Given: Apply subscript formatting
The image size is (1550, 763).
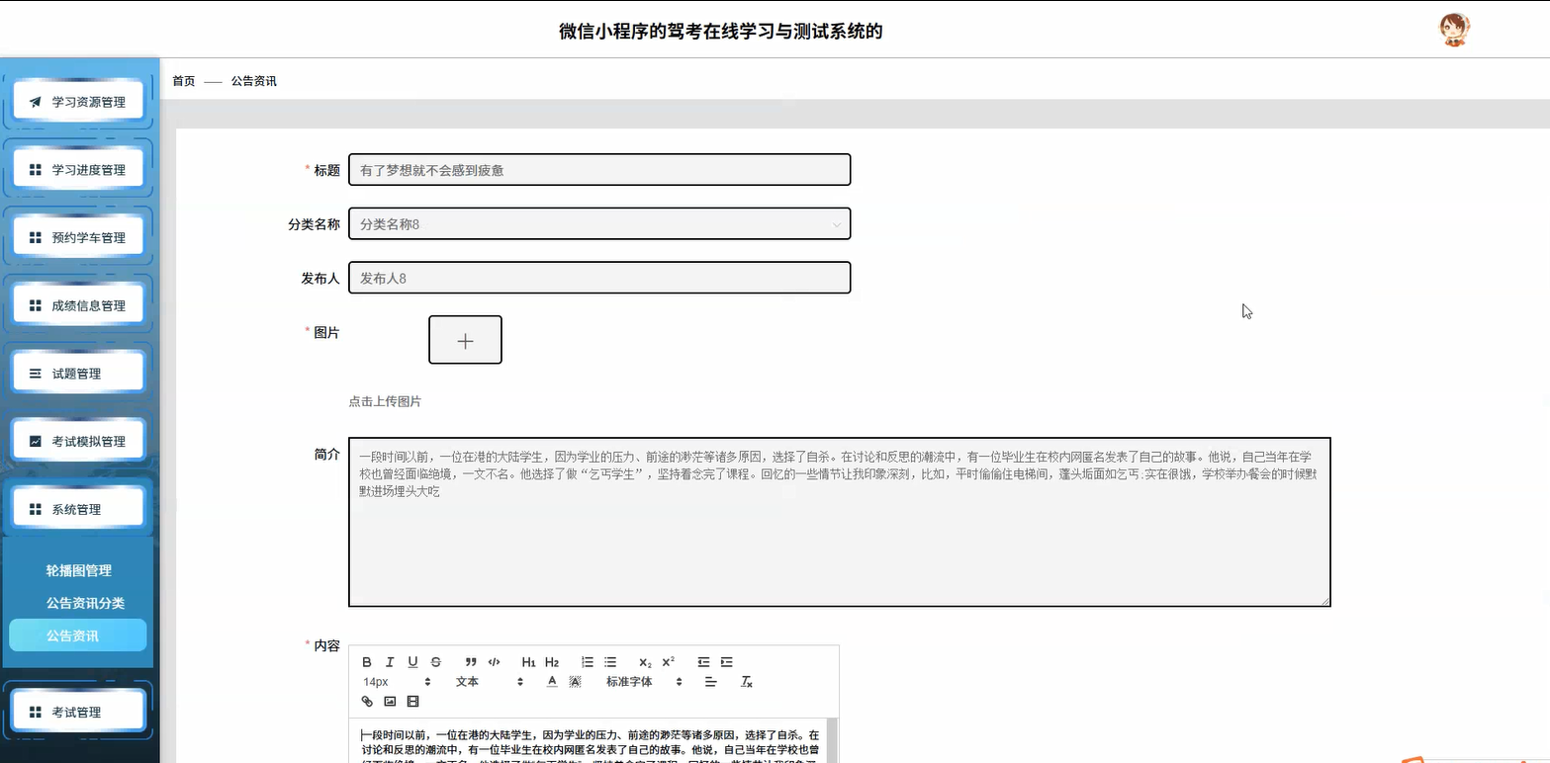Looking at the screenshot, I should [645, 662].
